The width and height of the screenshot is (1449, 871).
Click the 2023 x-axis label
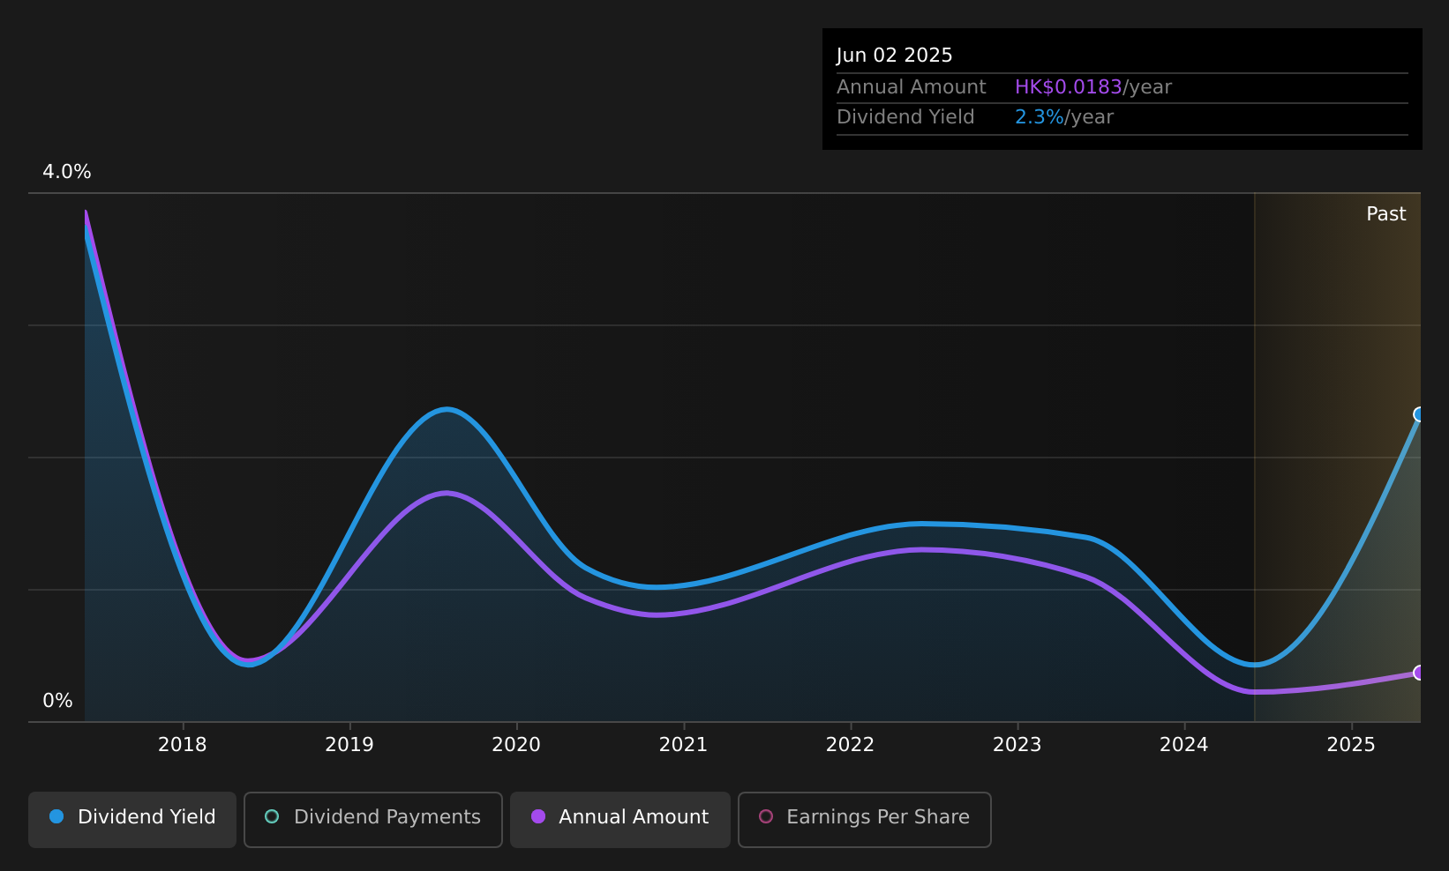click(1017, 745)
